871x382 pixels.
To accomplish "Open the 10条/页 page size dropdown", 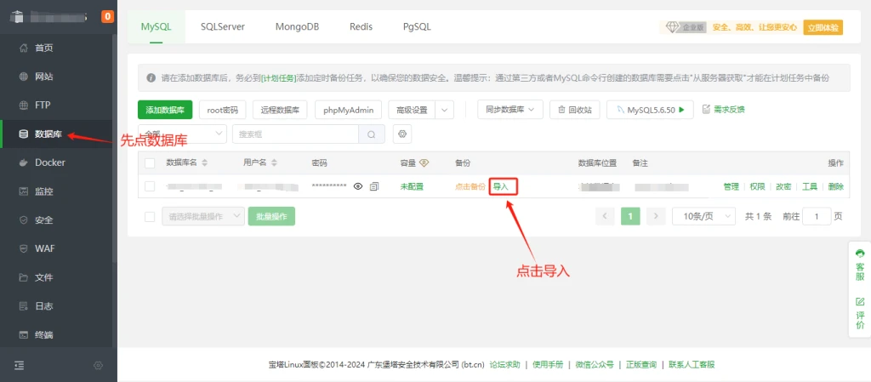I will coord(703,216).
